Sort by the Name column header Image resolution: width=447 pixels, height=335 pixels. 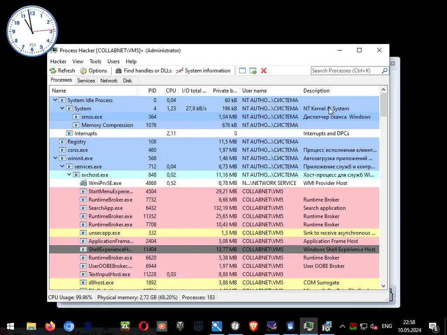click(x=93, y=91)
